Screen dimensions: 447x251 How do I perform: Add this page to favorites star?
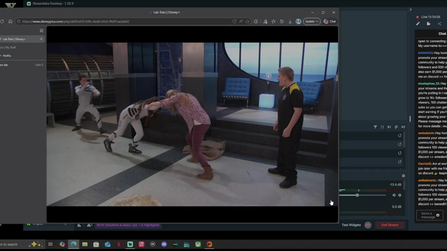pos(247,21)
